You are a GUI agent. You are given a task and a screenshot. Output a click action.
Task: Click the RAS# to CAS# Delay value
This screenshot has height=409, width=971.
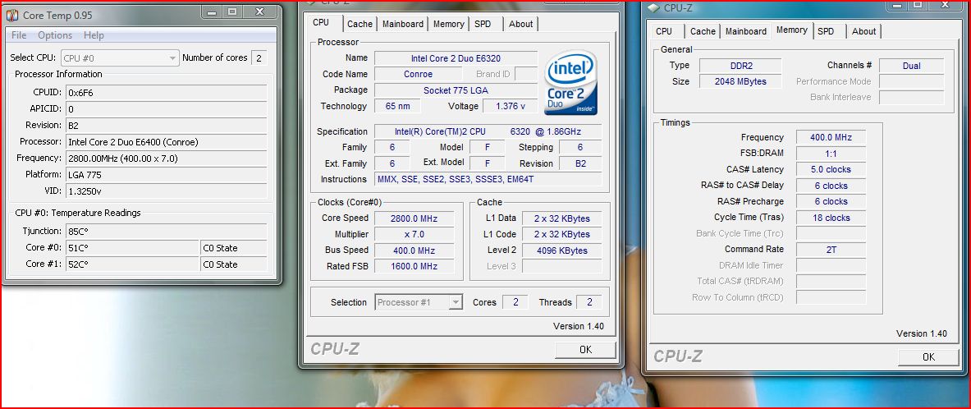click(831, 186)
